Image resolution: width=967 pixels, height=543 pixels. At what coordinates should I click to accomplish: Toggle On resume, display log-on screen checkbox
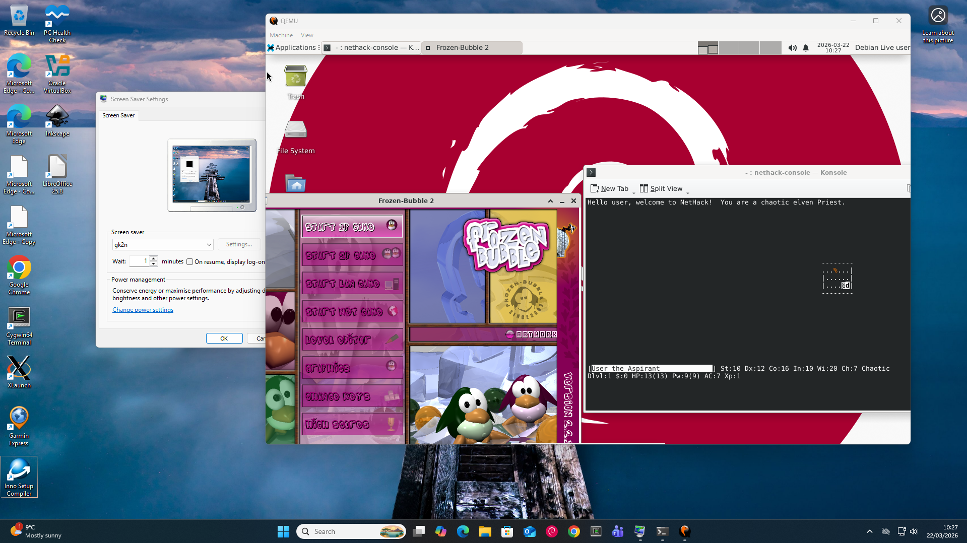(189, 262)
